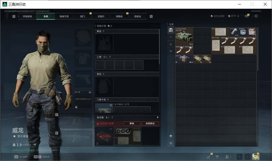Image resolution: width=272 pixels, height=161 pixels.
Task: Swap the melee knife with its arrows icon
Action: (90, 92)
